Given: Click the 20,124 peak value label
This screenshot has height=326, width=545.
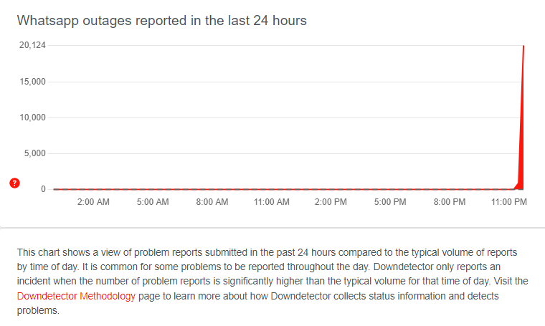Looking at the screenshot, I should click(32, 45).
